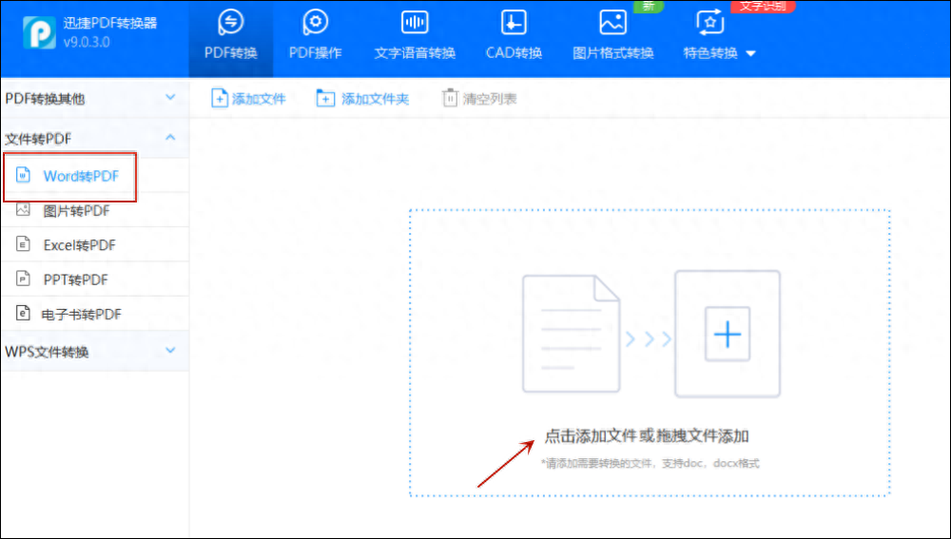Click the PDF转换其他 section header

tap(94, 98)
